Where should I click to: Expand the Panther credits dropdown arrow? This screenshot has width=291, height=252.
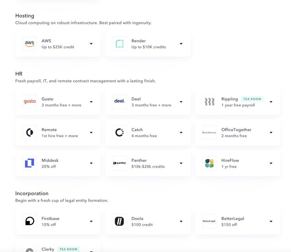pos(181,163)
